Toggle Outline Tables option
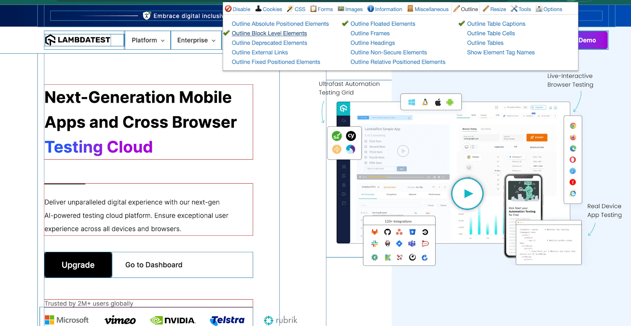 485,43
